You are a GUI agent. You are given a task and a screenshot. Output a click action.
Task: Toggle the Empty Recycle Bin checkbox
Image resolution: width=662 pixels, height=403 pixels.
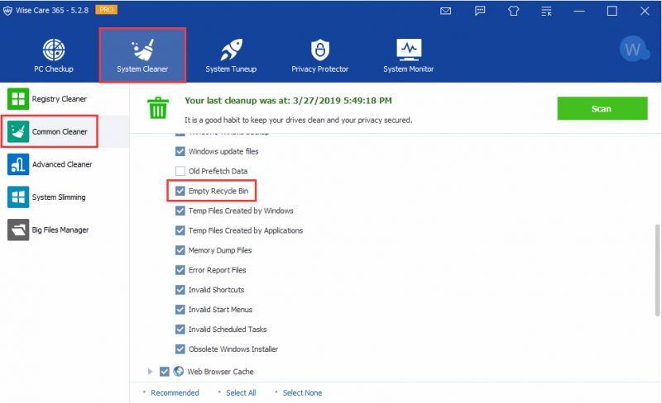point(180,191)
